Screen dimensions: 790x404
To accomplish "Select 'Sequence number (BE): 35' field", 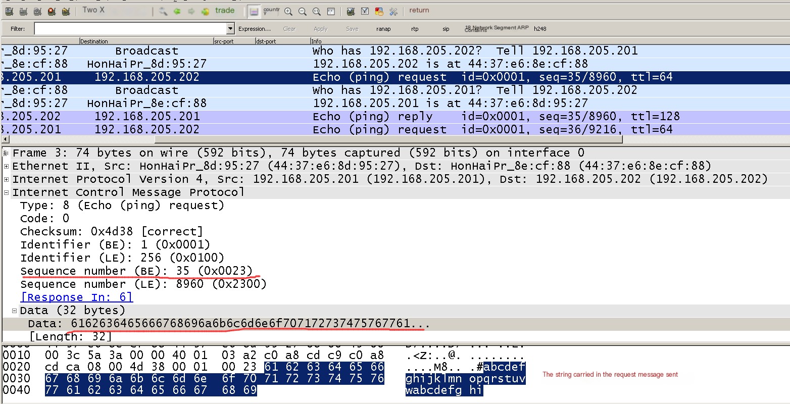I will point(136,271).
